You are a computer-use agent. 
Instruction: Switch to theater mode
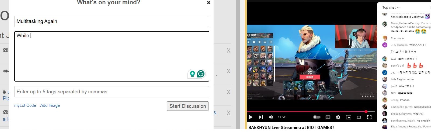click(359, 117)
